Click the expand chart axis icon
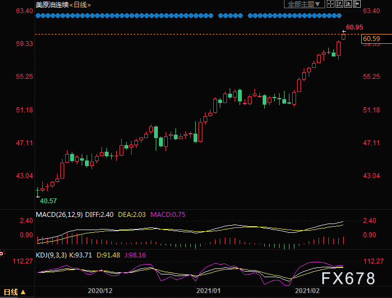The height and width of the screenshot is (298, 392). [x=348, y=4]
